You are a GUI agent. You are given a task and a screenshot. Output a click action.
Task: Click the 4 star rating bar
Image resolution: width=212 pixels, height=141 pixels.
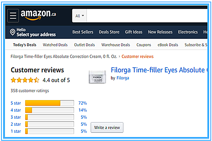[49, 110]
